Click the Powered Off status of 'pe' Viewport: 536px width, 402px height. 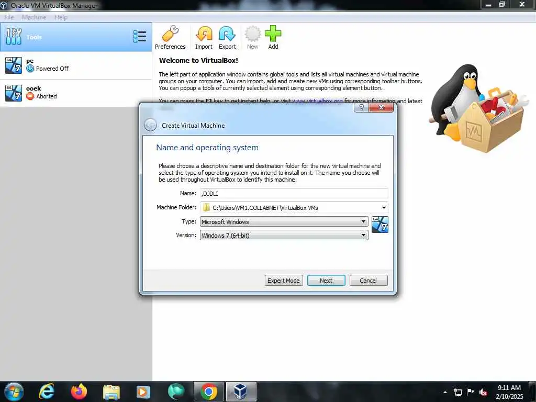[48, 69]
